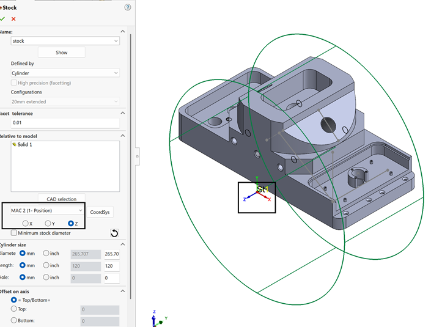This screenshot has height=327, width=431.
Task: Click the CAD selection button
Action: 62,199
